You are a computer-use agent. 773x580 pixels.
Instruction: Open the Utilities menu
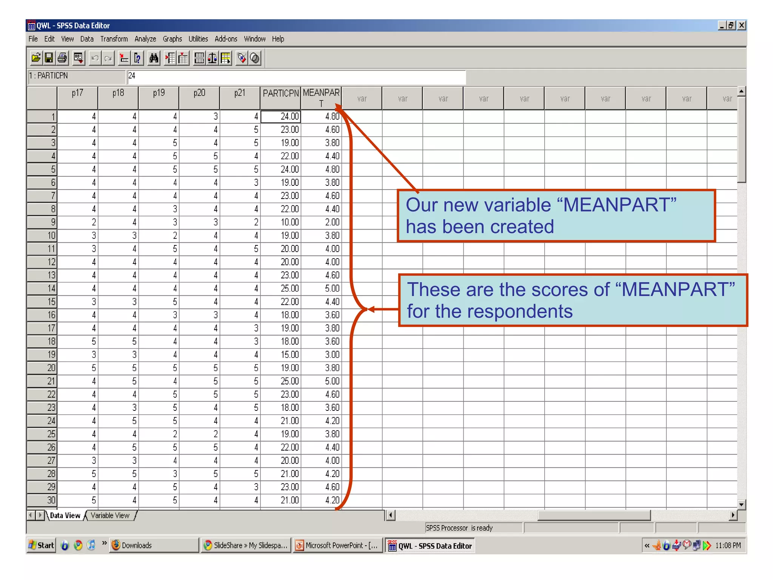tap(198, 39)
